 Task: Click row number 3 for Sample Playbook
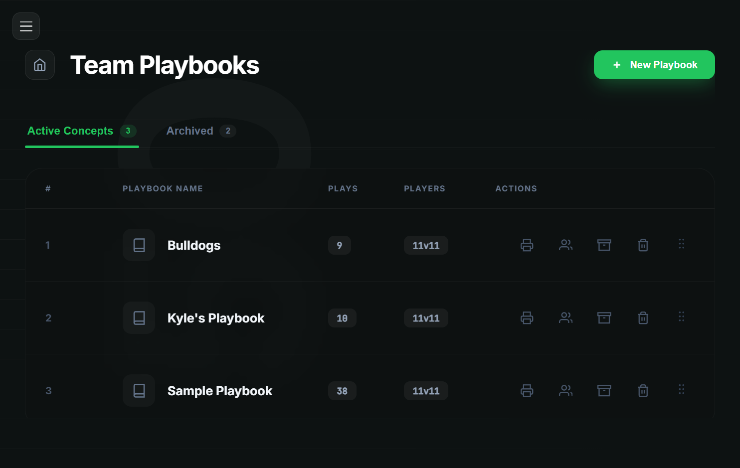tap(48, 391)
